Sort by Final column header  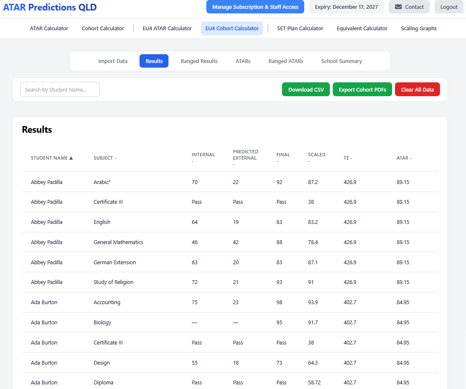283,158
